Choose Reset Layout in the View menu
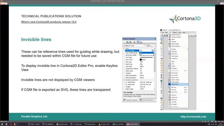The width and height of the screenshot is (224, 126). (178, 56)
